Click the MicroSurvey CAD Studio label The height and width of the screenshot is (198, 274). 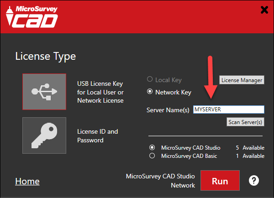(x=190, y=148)
